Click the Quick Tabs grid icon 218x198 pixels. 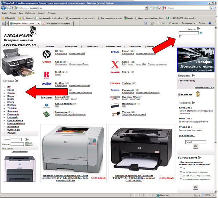3,23
